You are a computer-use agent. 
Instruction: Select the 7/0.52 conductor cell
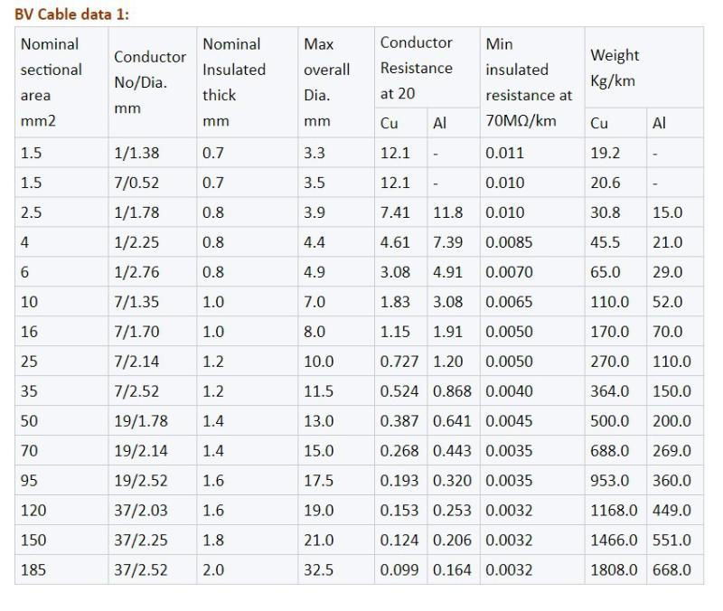tap(136, 183)
